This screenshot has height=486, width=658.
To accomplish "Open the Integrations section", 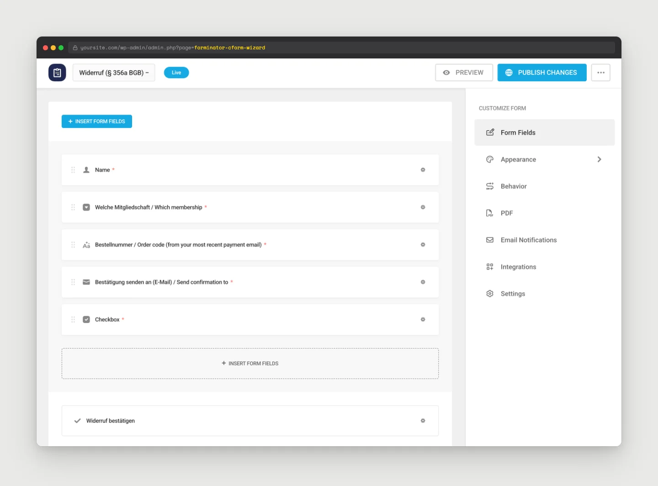I will pyautogui.click(x=545, y=267).
